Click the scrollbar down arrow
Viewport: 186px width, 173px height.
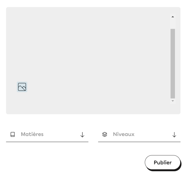click(173, 101)
